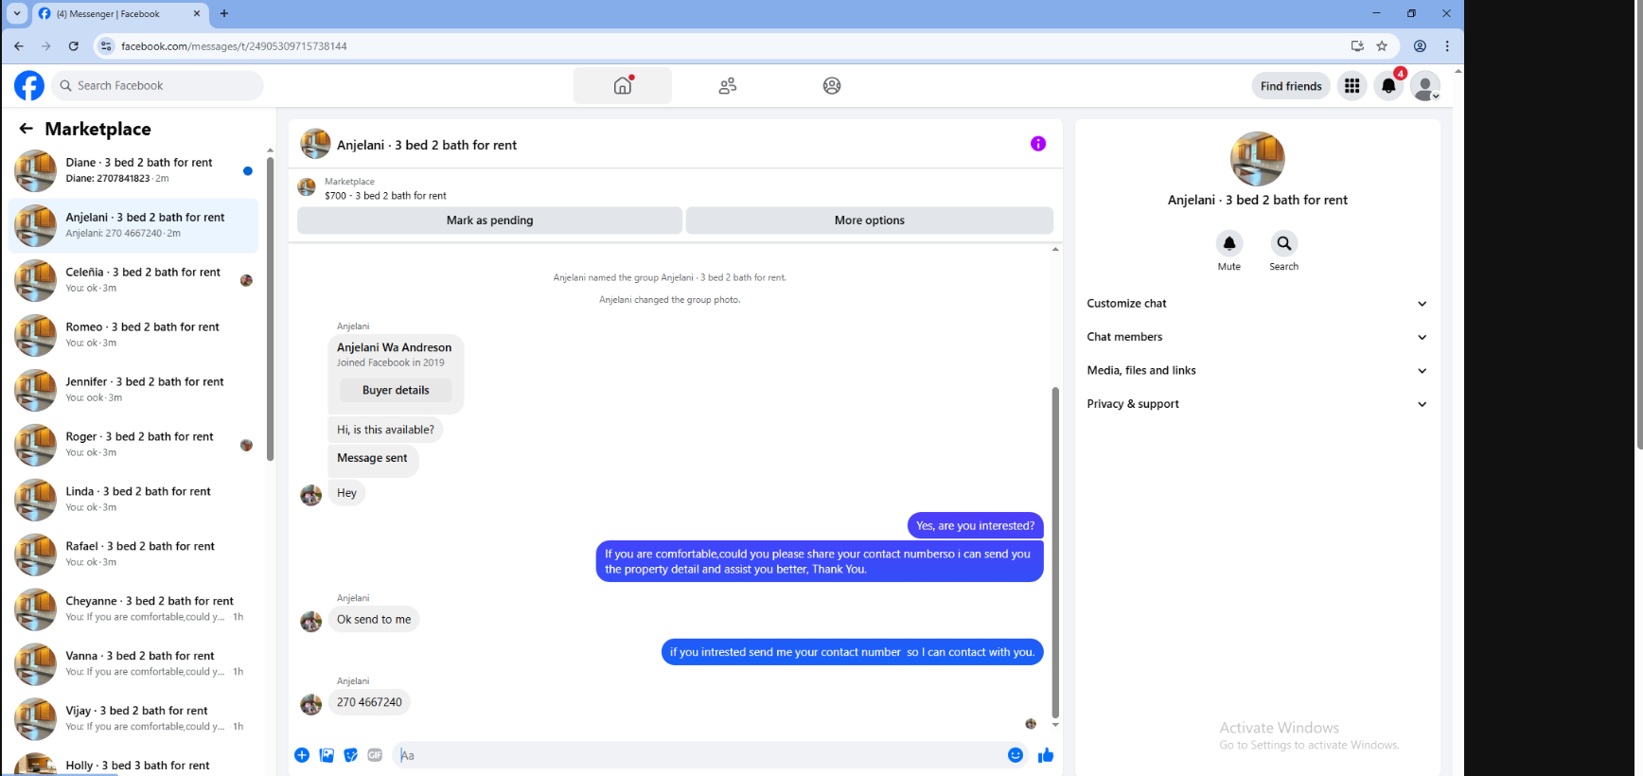Click chat list scrollbar

tap(270, 308)
